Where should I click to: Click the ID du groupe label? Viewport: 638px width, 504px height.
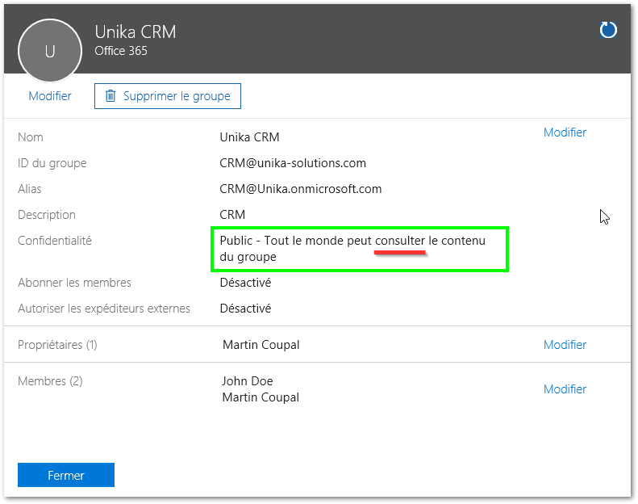[x=52, y=163]
